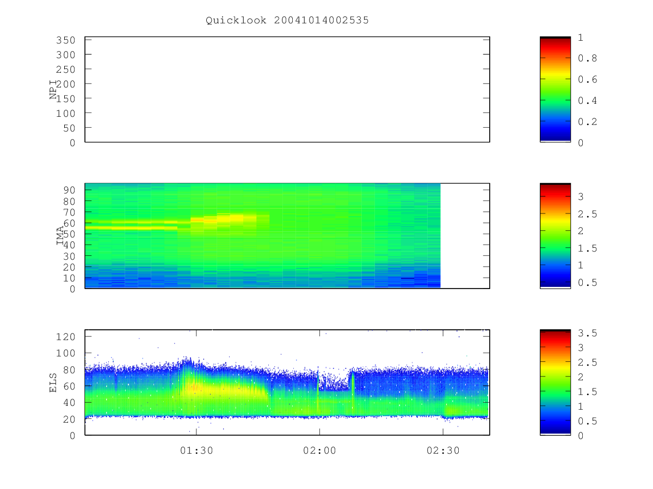Image resolution: width=653 pixels, height=489 pixels.
Task: Click the 120 tick on ELS axis
Action: click(x=66, y=337)
